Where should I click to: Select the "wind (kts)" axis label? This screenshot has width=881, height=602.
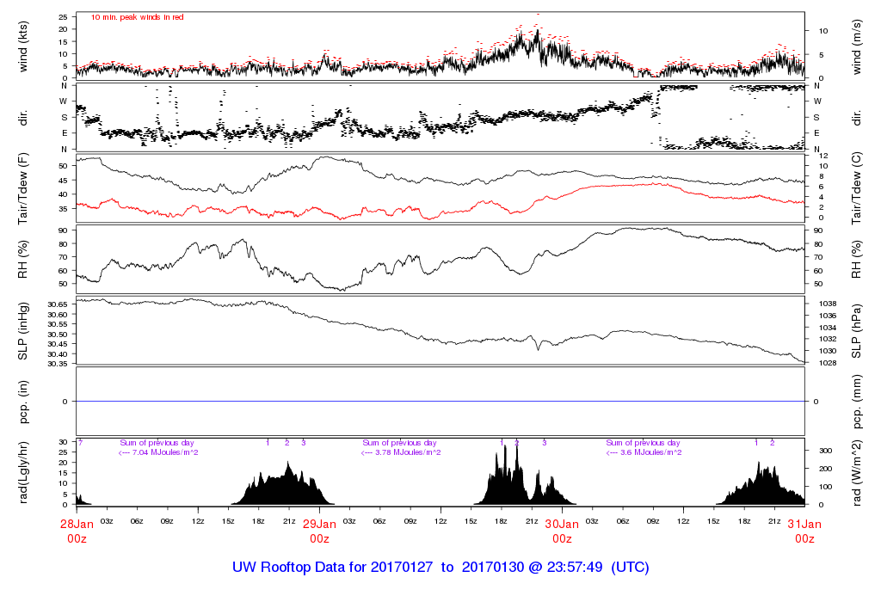(23, 46)
